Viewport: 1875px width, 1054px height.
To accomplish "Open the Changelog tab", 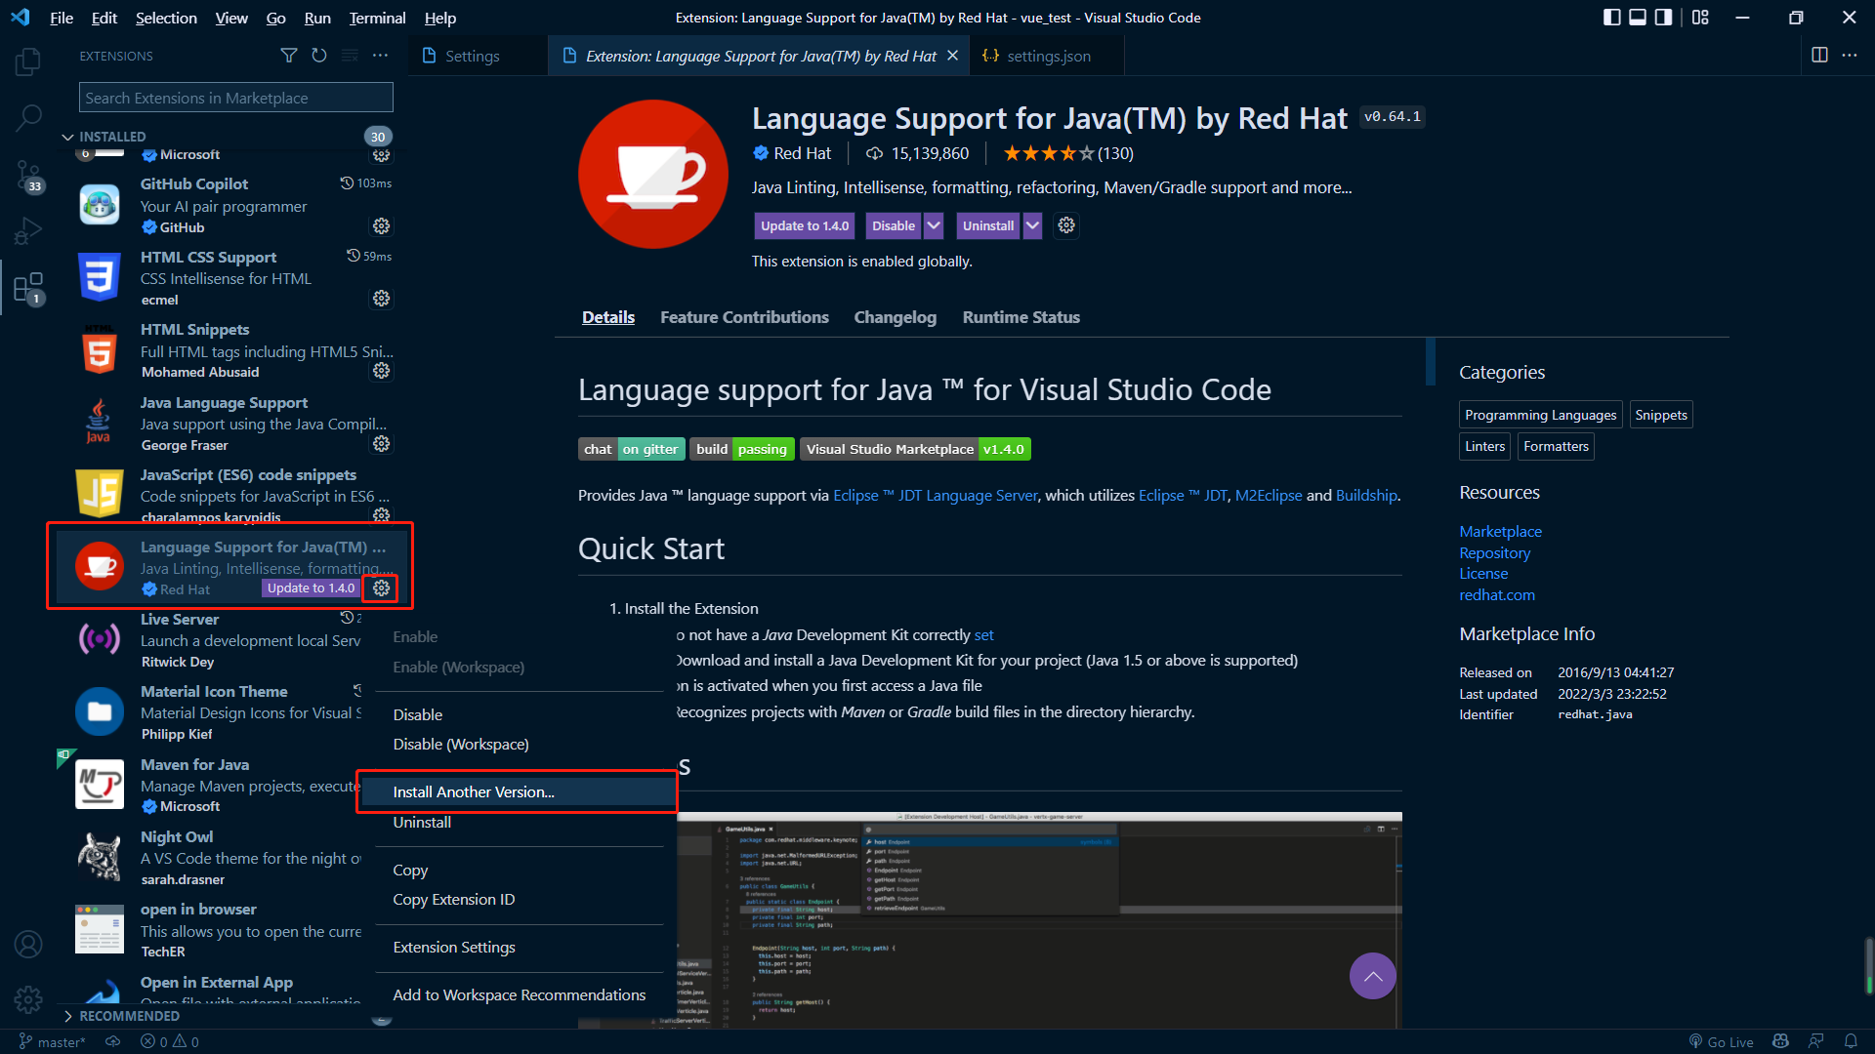I will 895,317.
